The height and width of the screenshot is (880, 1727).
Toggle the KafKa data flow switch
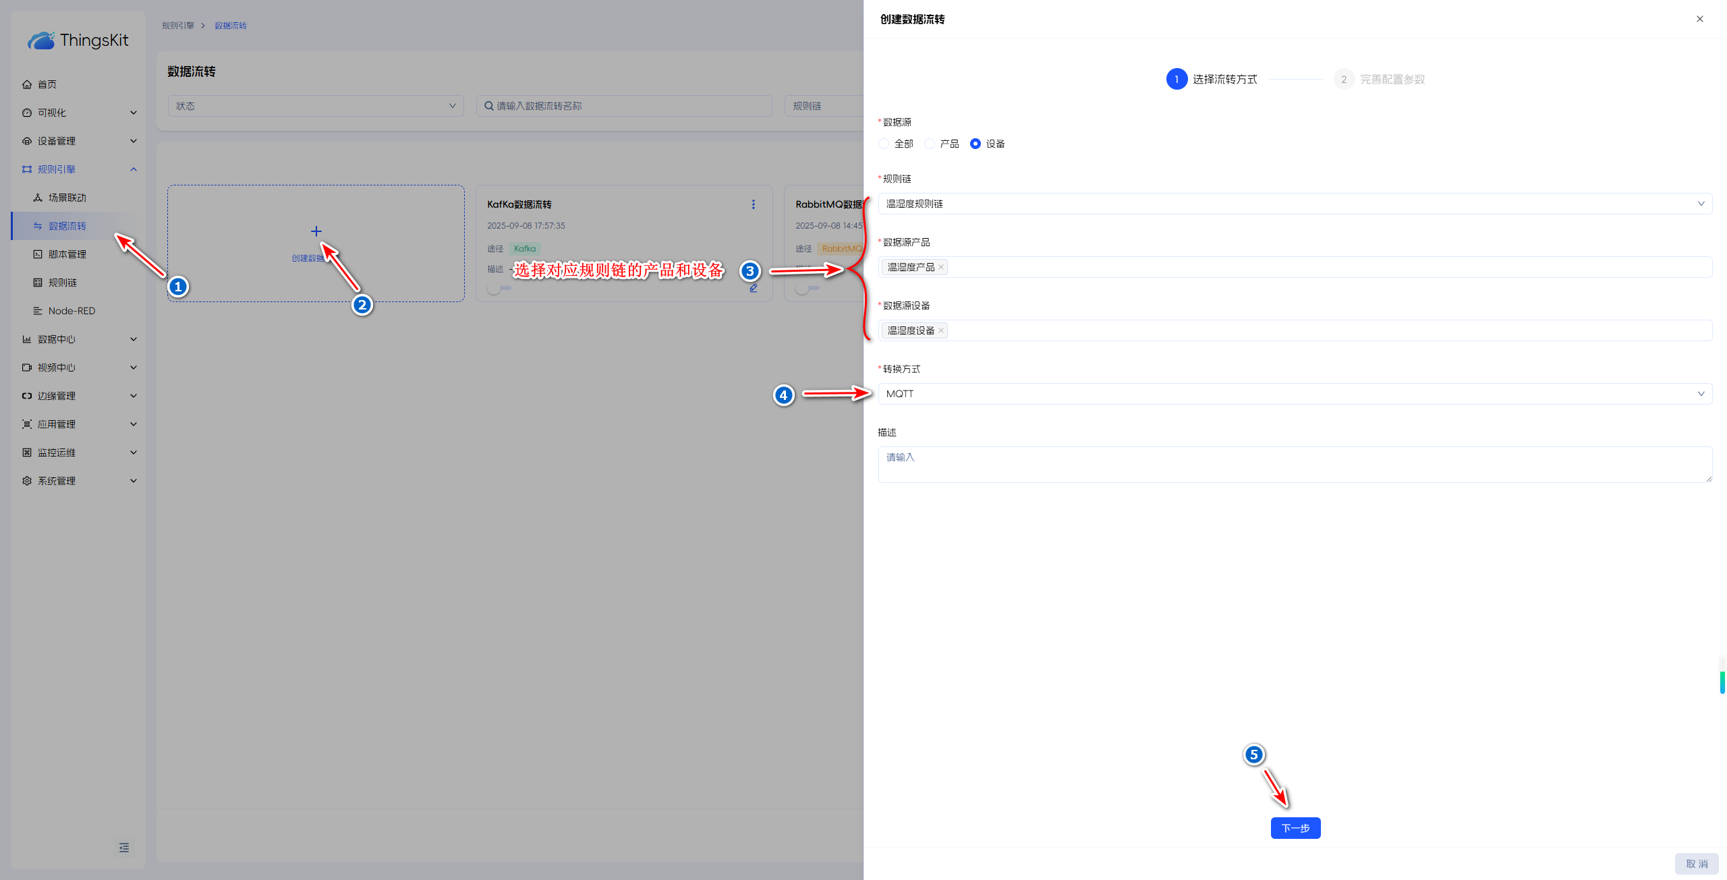[499, 289]
